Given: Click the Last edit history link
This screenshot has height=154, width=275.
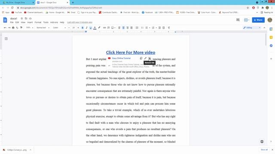Looking at the screenshot, I should pos(79,22).
